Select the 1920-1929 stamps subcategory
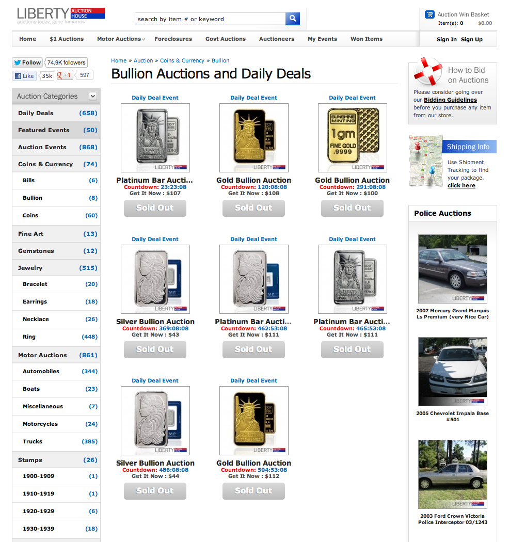 pyautogui.click(x=56, y=511)
